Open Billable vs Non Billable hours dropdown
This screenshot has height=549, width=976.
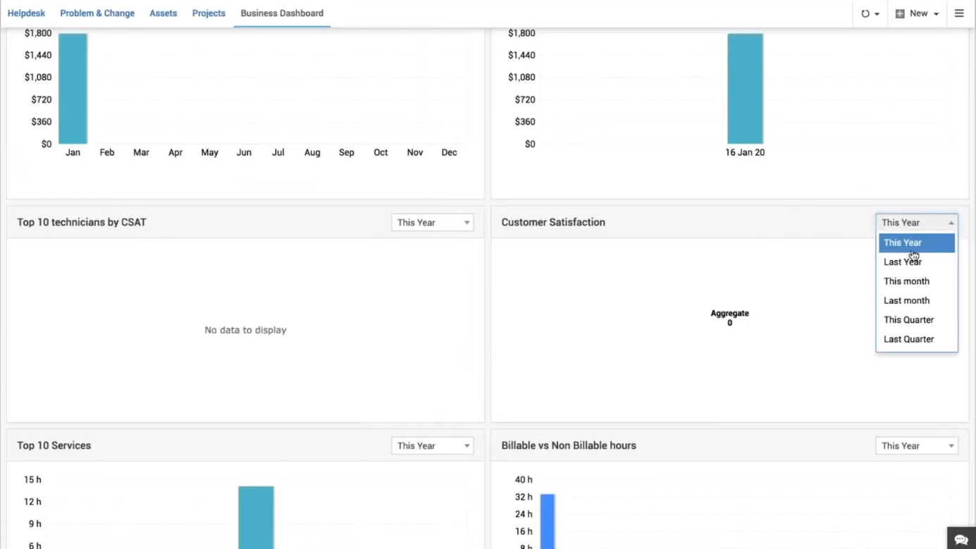[x=916, y=446]
